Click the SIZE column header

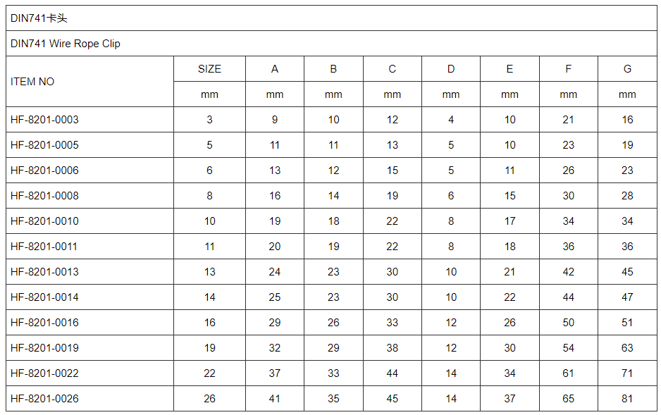tap(209, 69)
